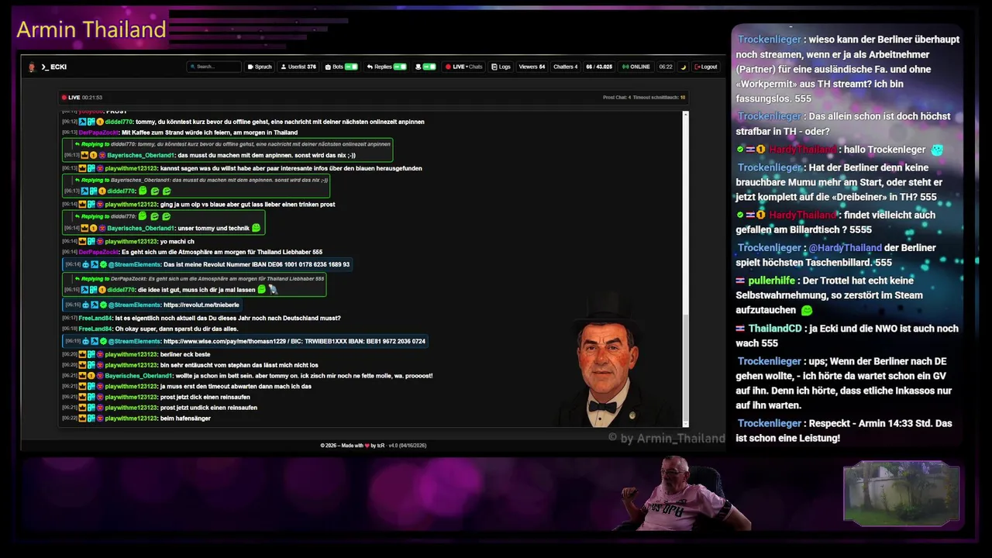The width and height of the screenshot is (992, 558).
Task: Click the Timeout schnittlauch 10 text
Action: tap(660, 98)
